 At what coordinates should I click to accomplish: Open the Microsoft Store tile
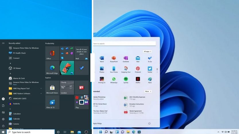(52, 87)
